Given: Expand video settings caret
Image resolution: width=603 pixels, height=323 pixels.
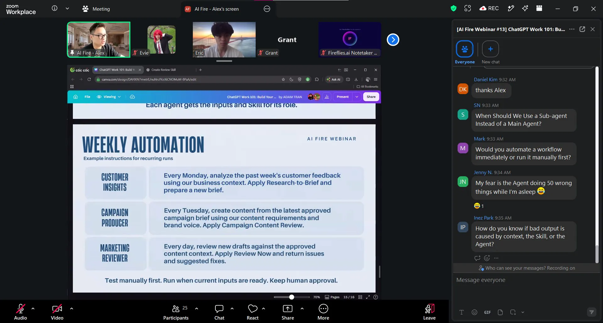Looking at the screenshot, I should tap(72, 309).
